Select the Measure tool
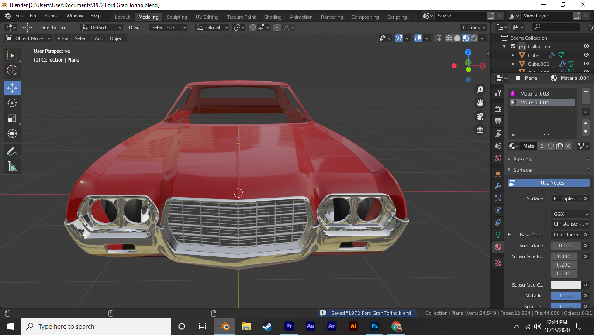The width and height of the screenshot is (594, 335). coord(12,166)
